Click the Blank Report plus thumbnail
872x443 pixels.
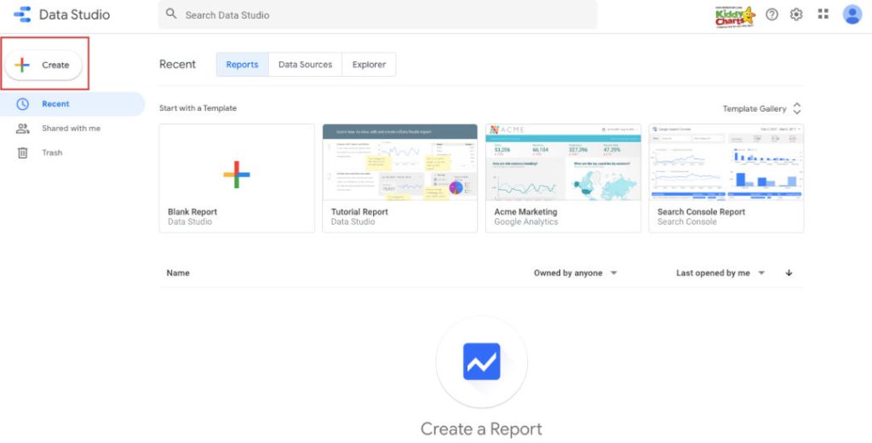point(237,175)
